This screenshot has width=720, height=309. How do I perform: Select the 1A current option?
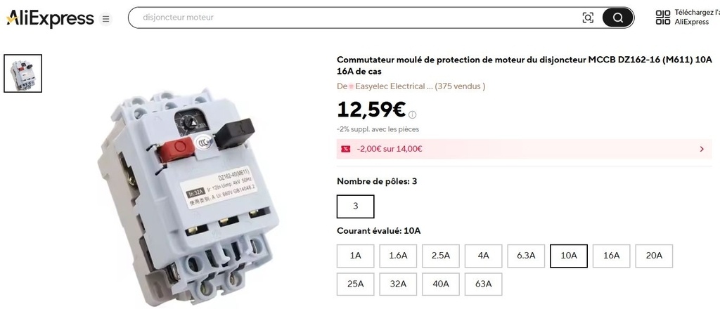click(x=355, y=256)
